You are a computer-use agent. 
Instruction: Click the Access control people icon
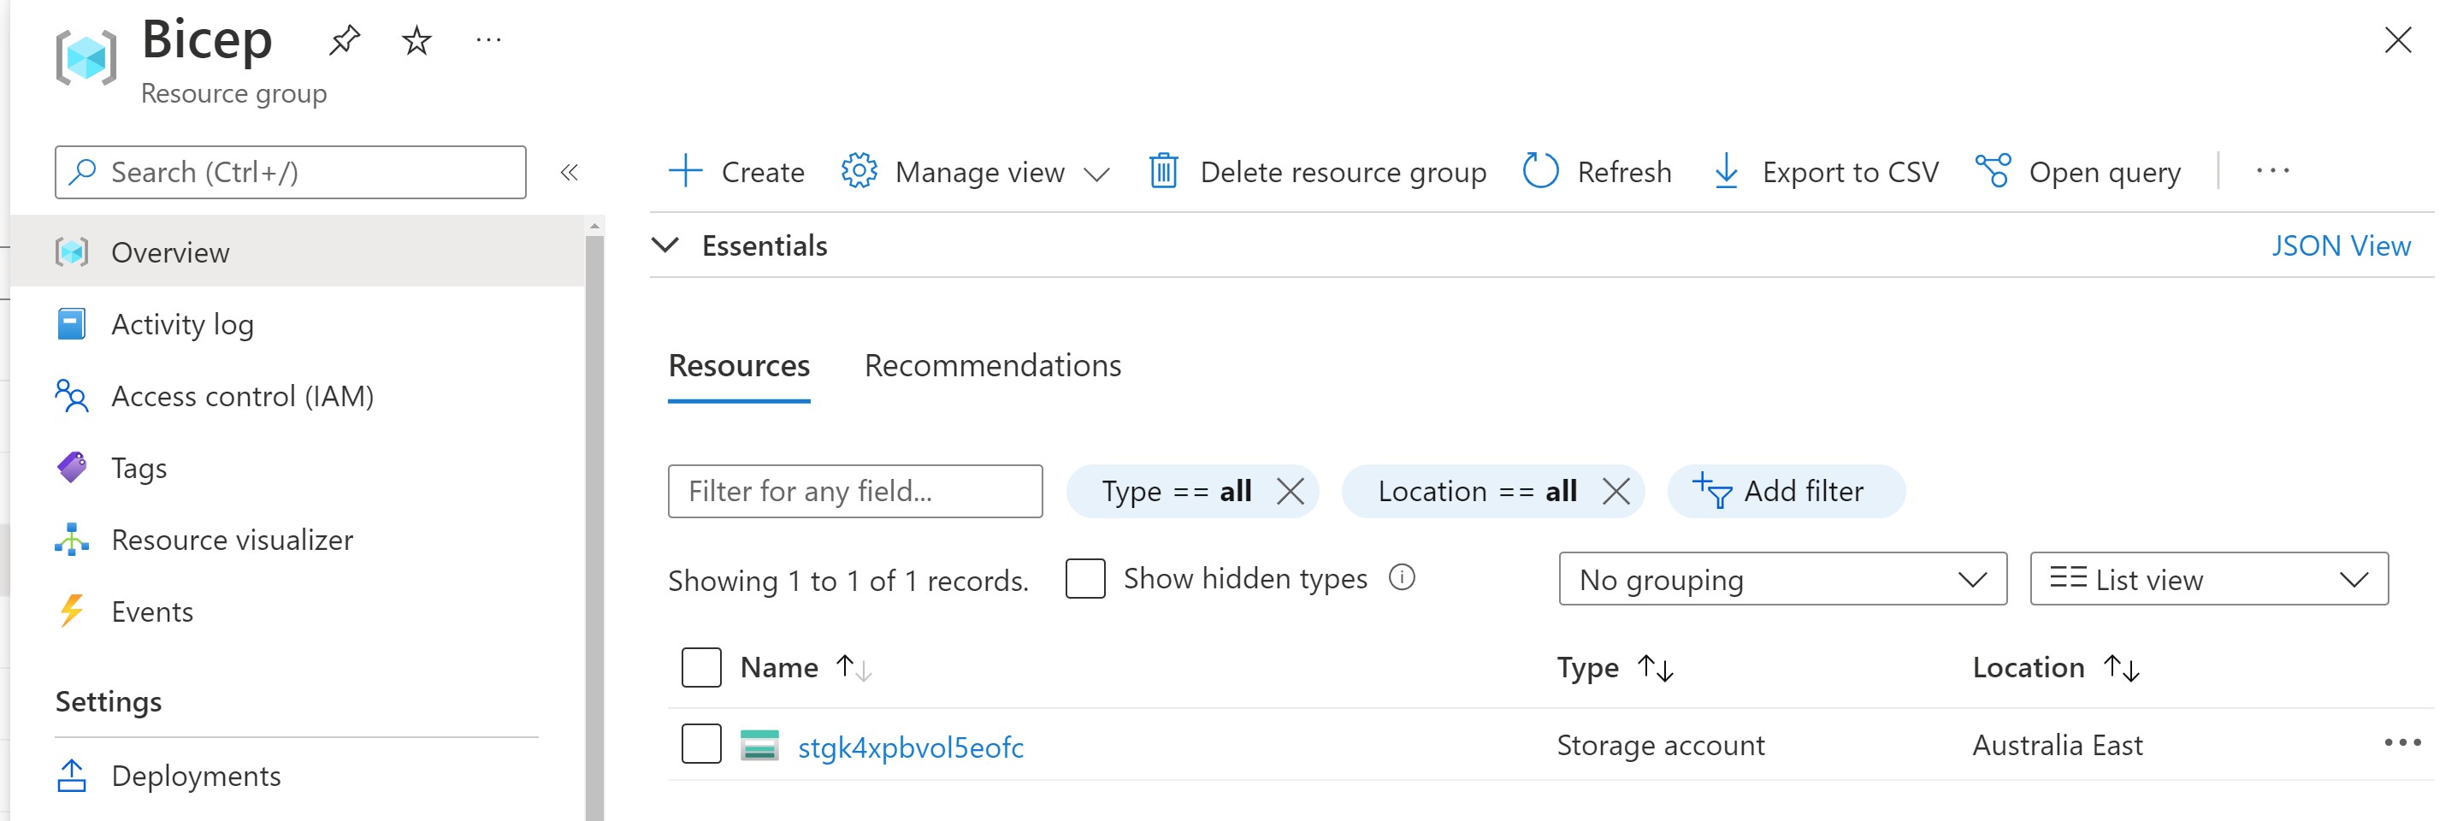[x=72, y=396]
